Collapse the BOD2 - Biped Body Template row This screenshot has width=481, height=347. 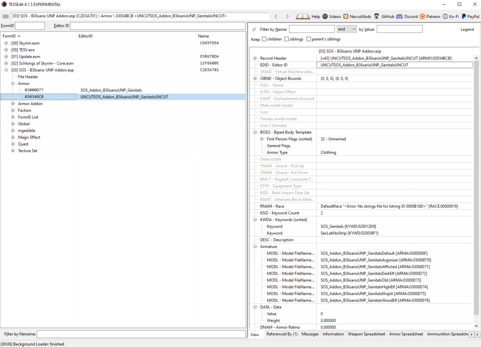click(x=255, y=132)
